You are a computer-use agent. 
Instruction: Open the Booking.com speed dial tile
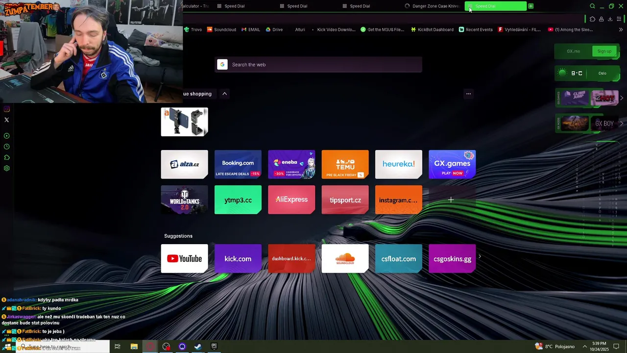pyautogui.click(x=238, y=164)
